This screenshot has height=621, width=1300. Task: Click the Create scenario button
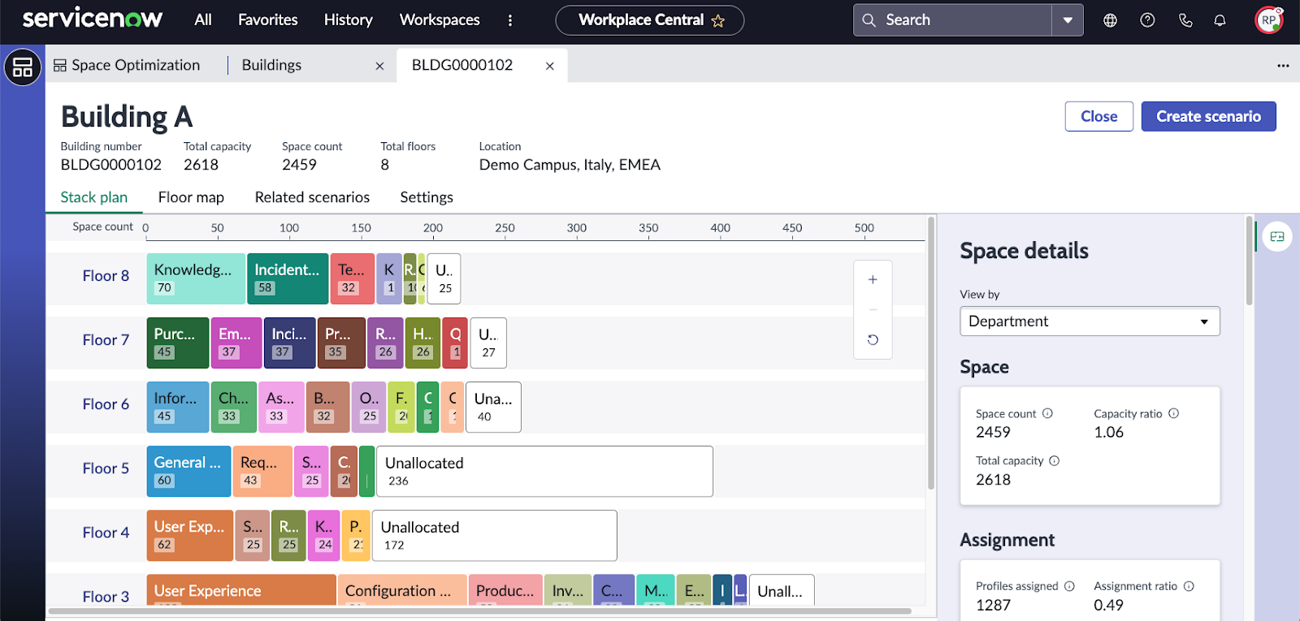pyautogui.click(x=1208, y=116)
